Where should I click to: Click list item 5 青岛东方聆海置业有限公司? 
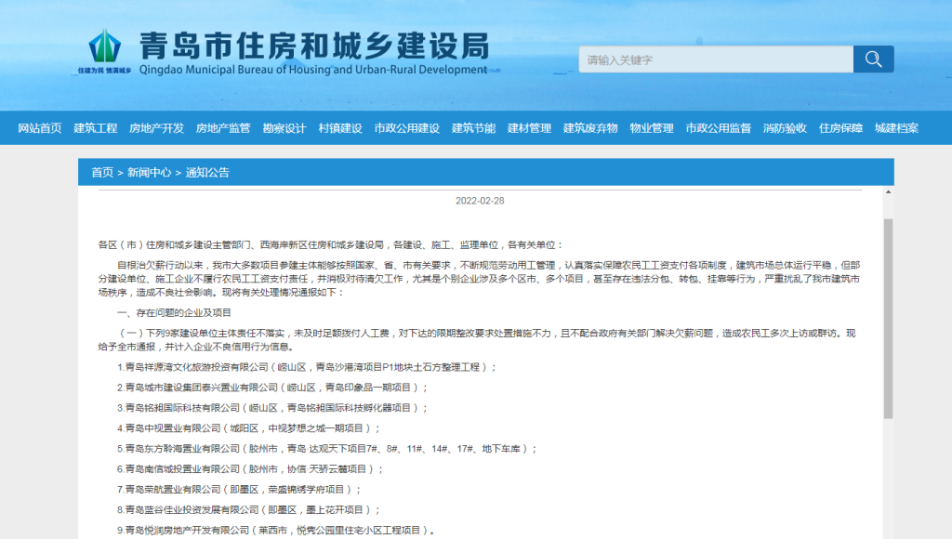pos(327,449)
